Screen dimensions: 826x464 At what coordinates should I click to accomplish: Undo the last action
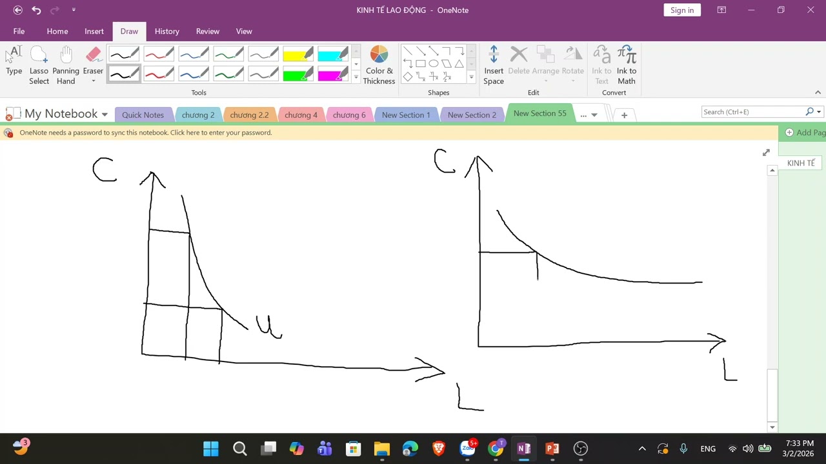pyautogui.click(x=36, y=10)
